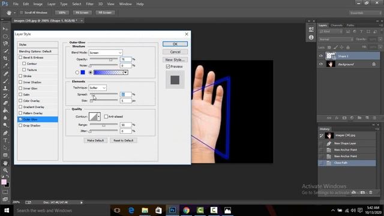Click OK in Layer Style dialog
384x216 pixels.
(175, 44)
